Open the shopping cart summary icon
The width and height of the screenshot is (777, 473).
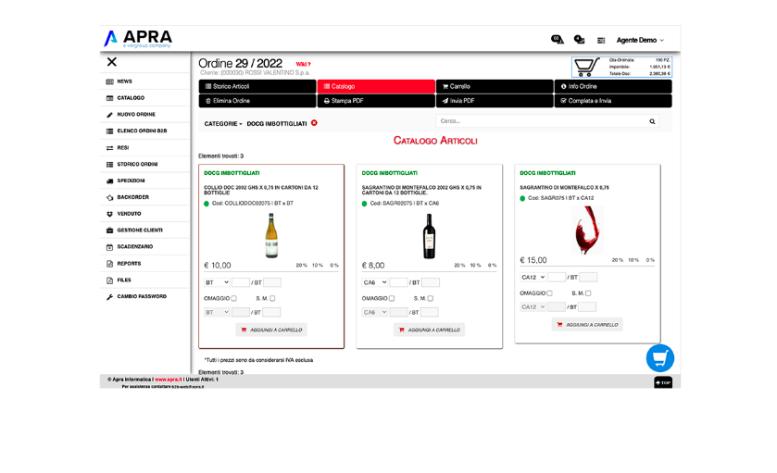click(585, 67)
